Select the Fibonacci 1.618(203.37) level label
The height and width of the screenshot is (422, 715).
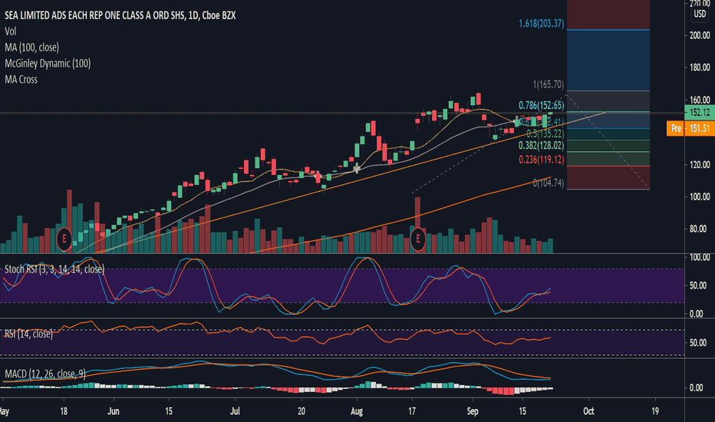tap(542, 23)
